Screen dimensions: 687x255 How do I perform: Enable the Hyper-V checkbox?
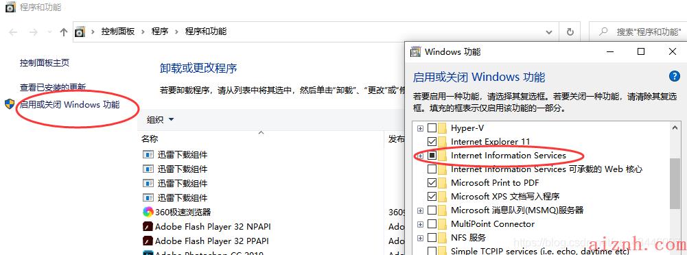(432, 128)
